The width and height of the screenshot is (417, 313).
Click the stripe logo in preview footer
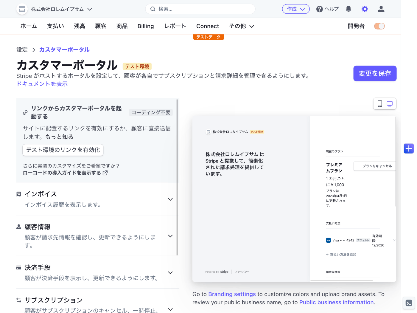click(x=224, y=272)
